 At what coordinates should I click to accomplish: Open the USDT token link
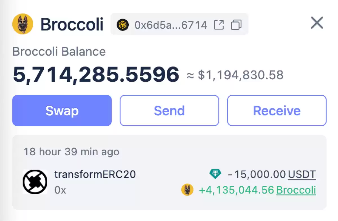pyautogui.click(x=302, y=174)
